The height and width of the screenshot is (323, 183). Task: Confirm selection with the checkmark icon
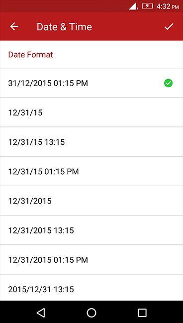169,26
